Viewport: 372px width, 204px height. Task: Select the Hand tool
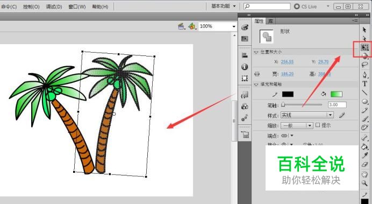(364, 174)
